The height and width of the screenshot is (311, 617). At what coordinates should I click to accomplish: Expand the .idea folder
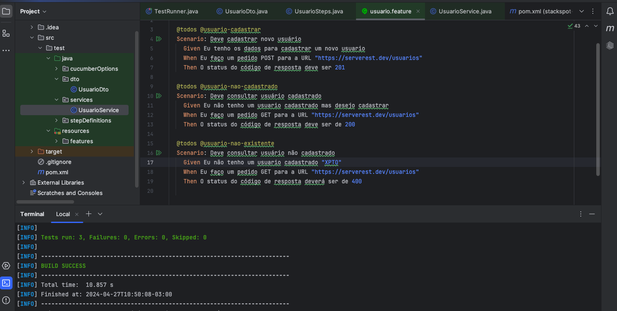coord(31,27)
